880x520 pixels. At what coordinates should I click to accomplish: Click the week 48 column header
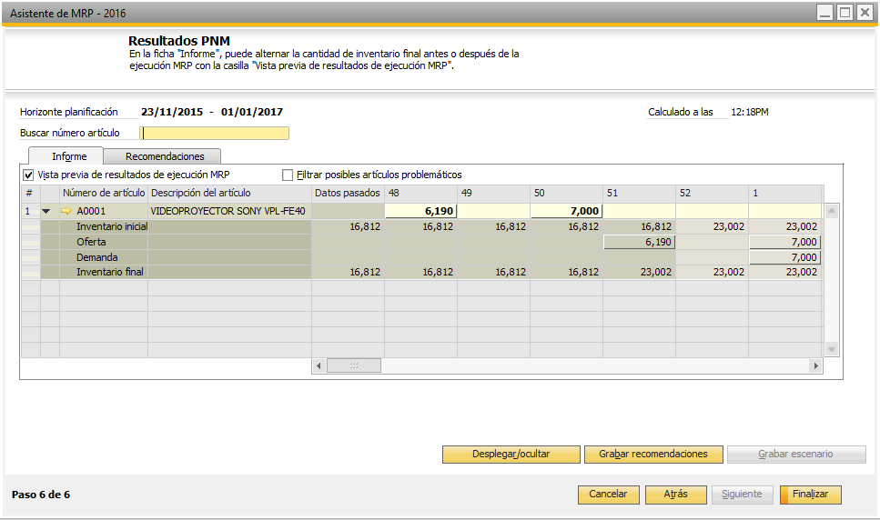tap(421, 194)
